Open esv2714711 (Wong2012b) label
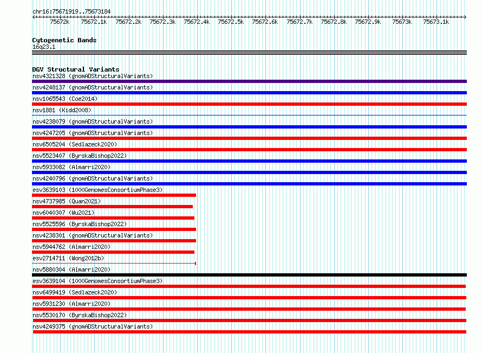The image size is (482, 353). 68,258
